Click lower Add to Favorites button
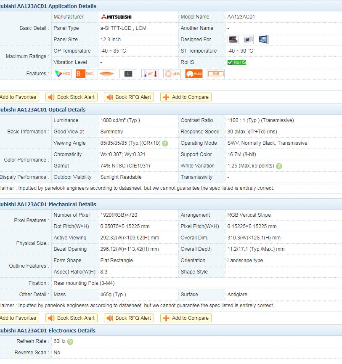The width and height of the screenshot is (342, 364). [x=19, y=318]
